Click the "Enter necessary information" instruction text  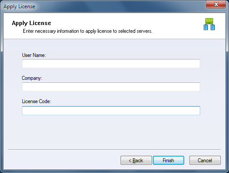[87, 31]
